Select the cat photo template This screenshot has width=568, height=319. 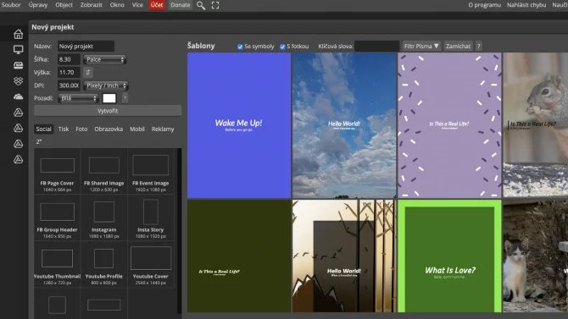(536, 256)
